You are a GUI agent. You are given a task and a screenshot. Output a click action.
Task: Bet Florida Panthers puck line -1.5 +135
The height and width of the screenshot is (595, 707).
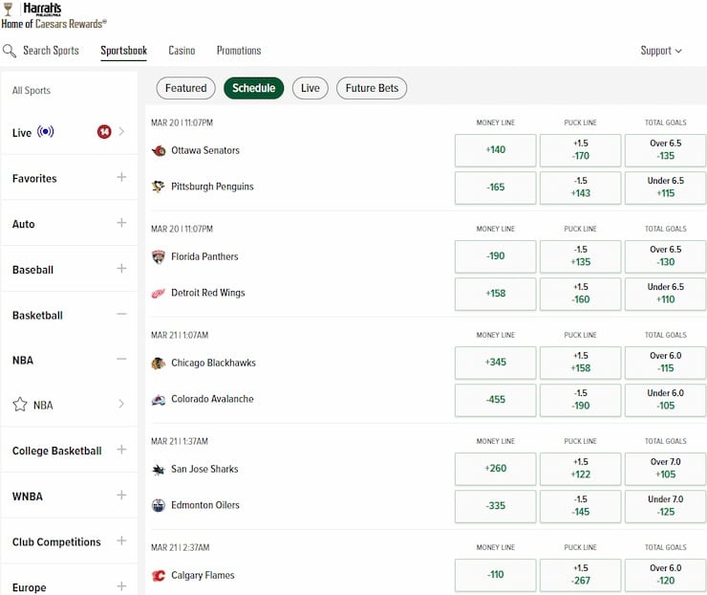(580, 256)
